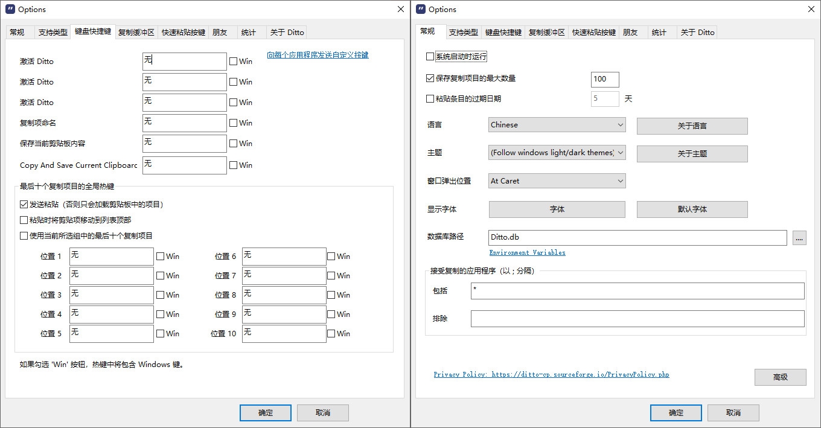Open 窗口弹出位置 dropdown showing At Caret

click(557, 180)
